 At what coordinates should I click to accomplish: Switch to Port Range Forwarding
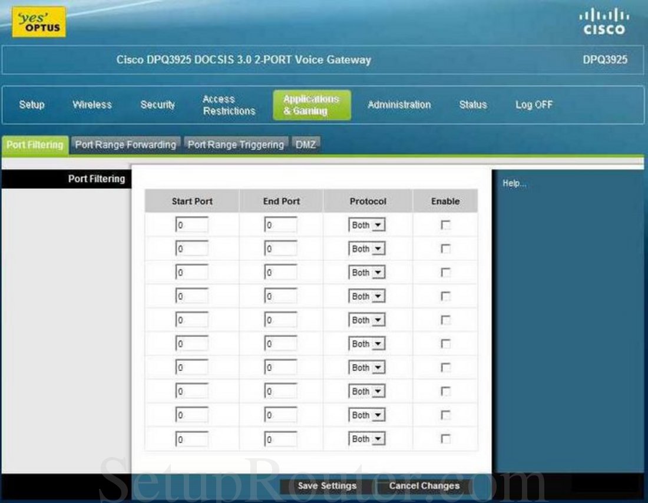(125, 144)
